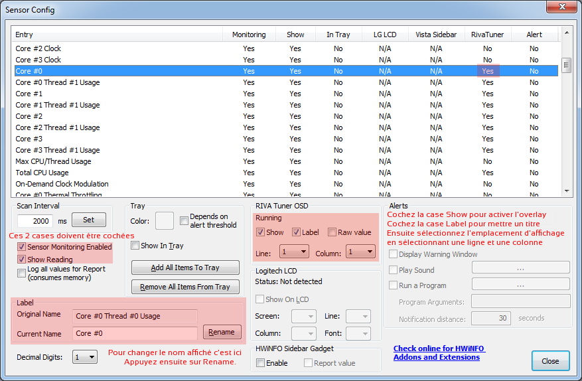Image resolution: width=582 pixels, height=381 pixels.
Task: Check Display Warning Window
Action: (393, 254)
